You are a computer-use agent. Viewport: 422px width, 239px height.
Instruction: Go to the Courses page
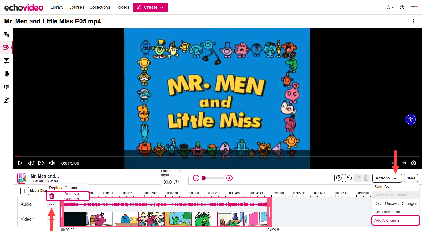pos(76,7)
